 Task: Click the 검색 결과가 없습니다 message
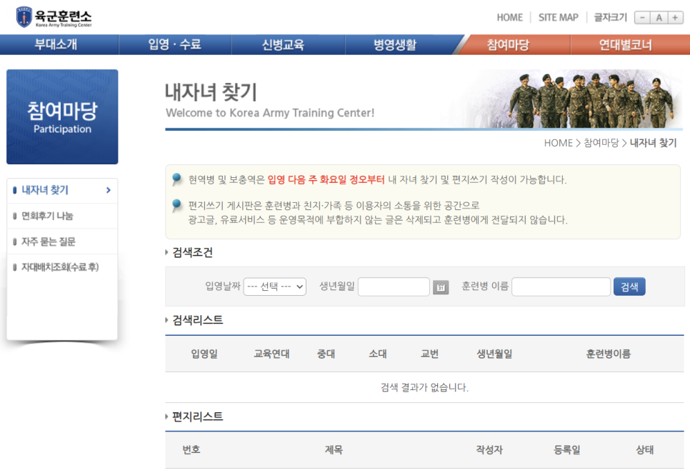pos(424,388)
